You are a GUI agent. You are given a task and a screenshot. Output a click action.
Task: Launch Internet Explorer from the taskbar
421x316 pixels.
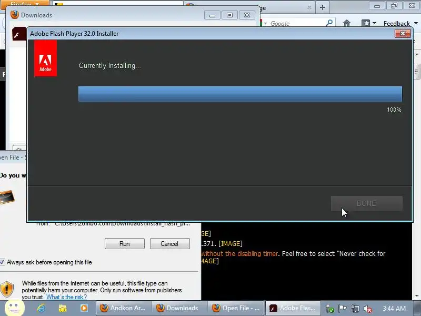[x=41, y=308]
